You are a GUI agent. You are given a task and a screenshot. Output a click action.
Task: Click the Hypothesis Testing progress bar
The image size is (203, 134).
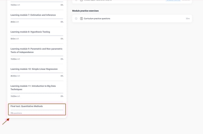(x=37, y=36)
